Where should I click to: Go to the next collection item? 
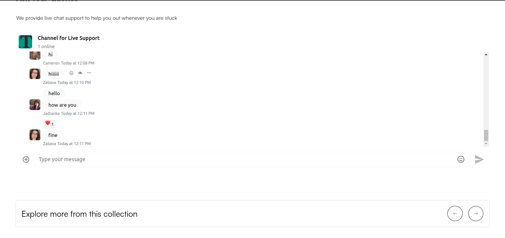coord(476,214)
